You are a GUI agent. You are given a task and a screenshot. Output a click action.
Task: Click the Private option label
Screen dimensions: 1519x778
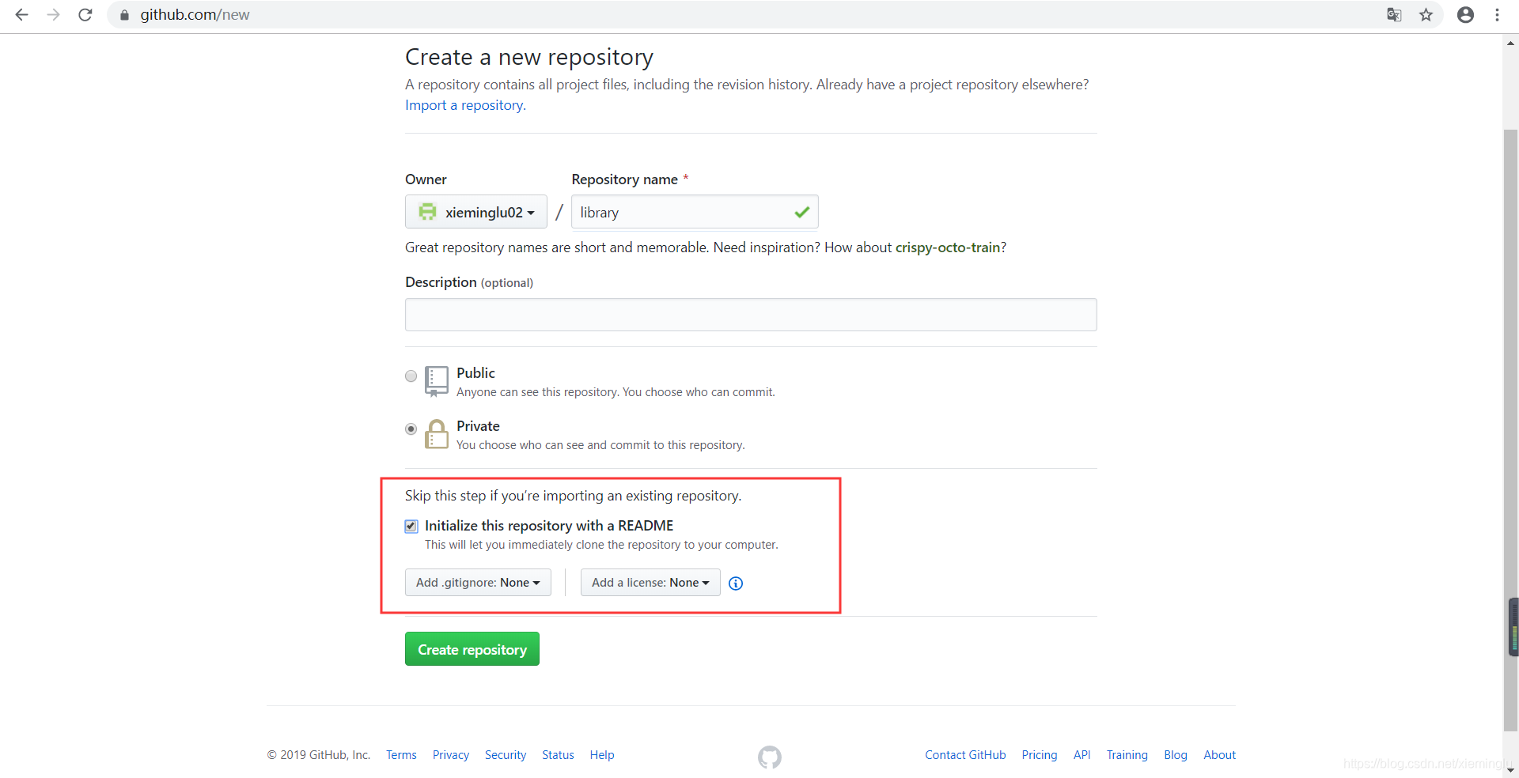478,426
